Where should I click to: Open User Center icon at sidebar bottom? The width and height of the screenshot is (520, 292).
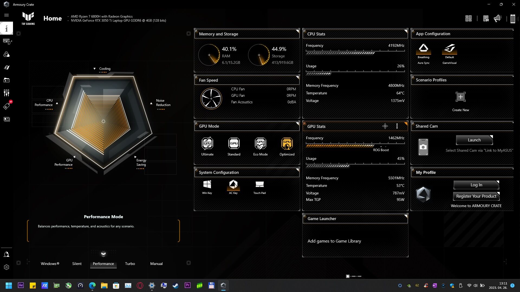click(x=6, y=254)
